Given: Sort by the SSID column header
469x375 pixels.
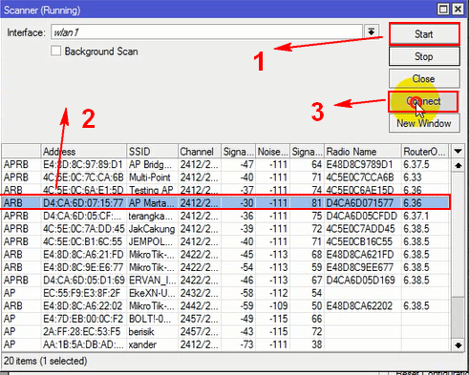Looking at the screenshot, I should 152,152.
